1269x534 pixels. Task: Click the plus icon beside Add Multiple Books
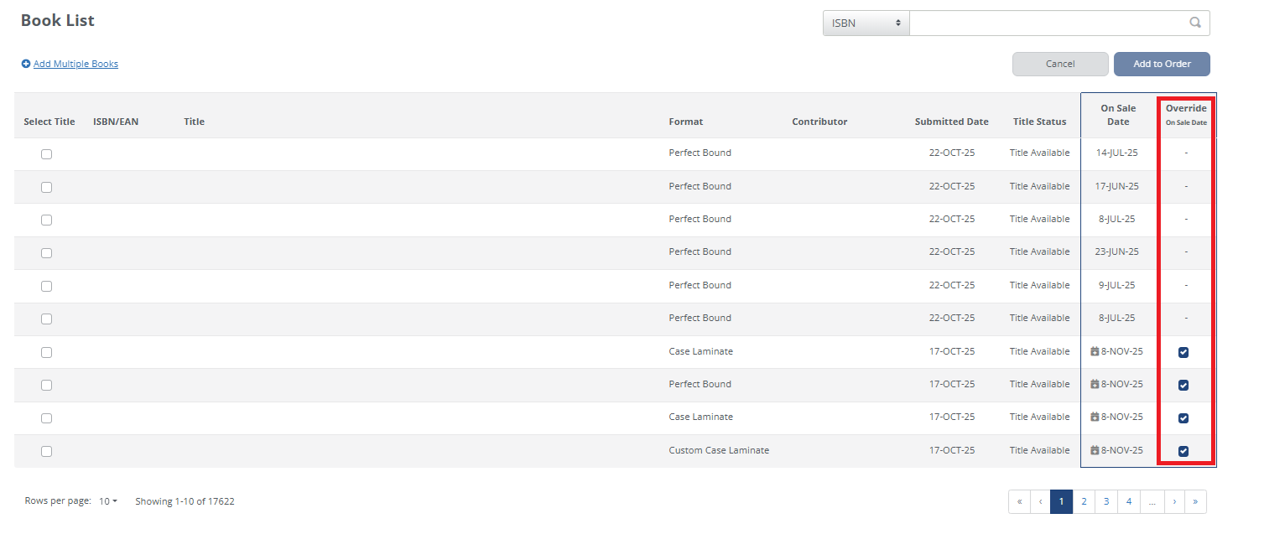pyautogui.click(x=26, y=64)
